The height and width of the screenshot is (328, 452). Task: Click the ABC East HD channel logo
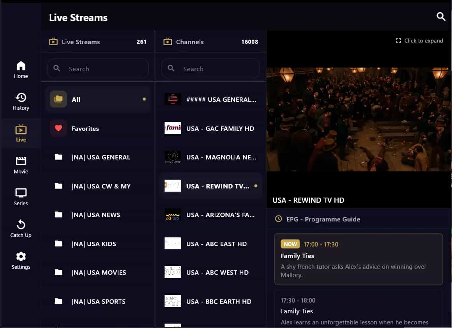[x=173, y=243]
